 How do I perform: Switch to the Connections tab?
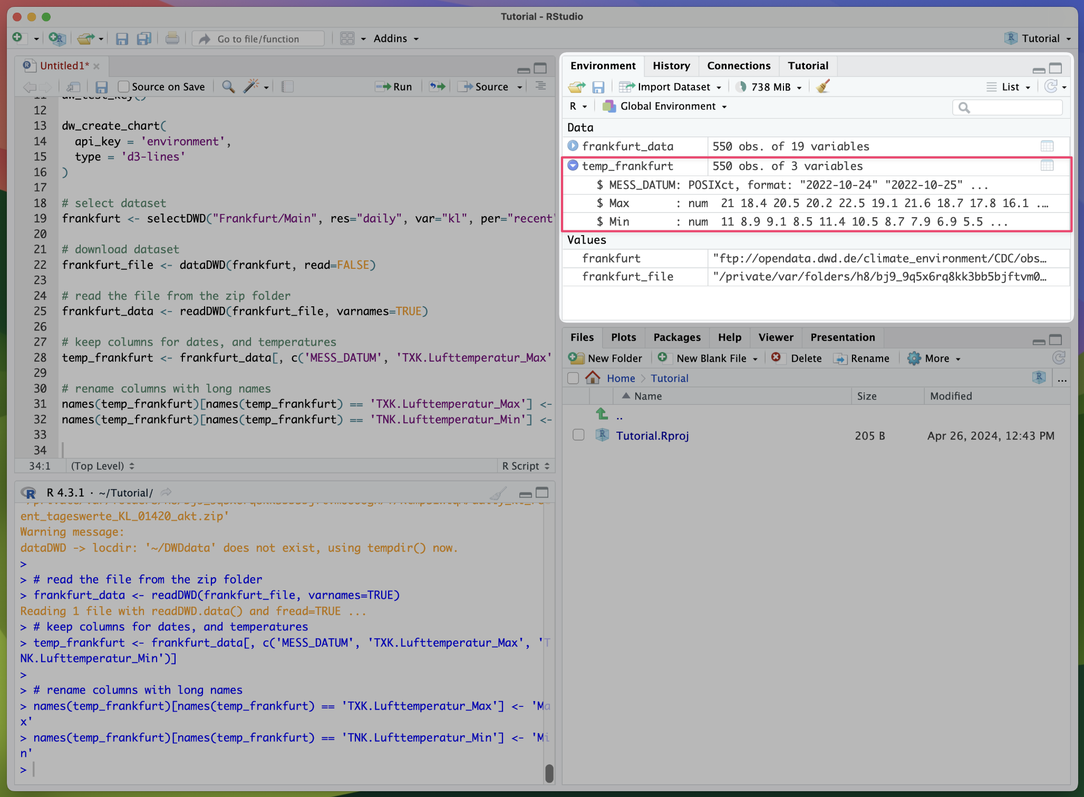(739, 66)
